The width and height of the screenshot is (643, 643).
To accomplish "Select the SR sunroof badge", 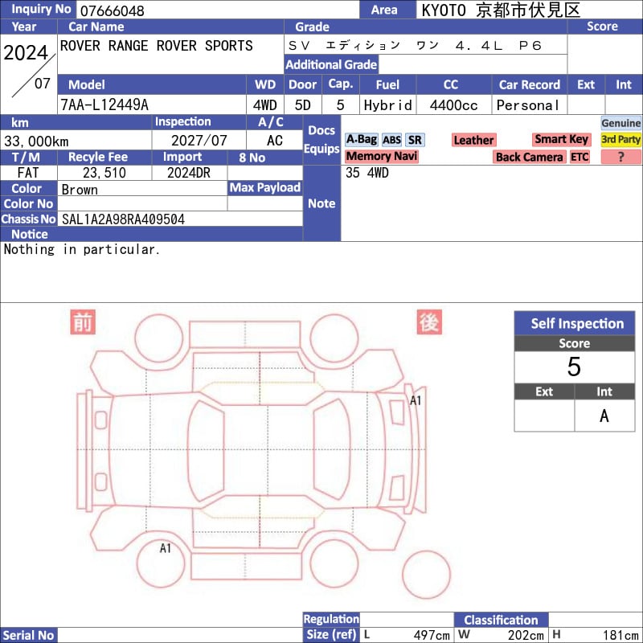I will 414,140.
